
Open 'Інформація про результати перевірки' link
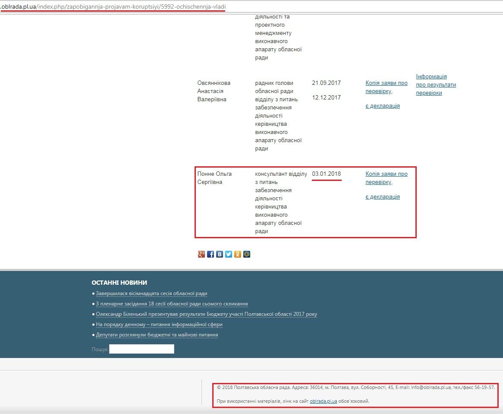(x=435, y=84)
